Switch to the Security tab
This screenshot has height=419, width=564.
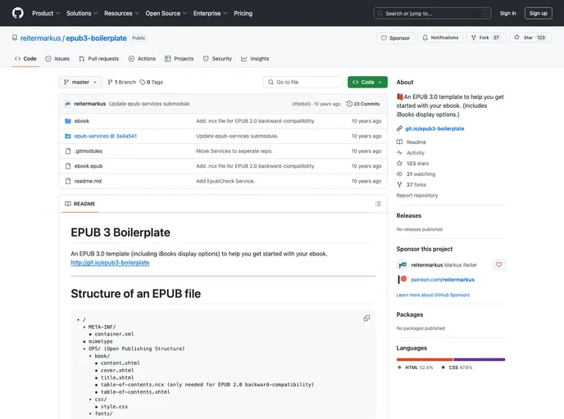click(217, 59)
